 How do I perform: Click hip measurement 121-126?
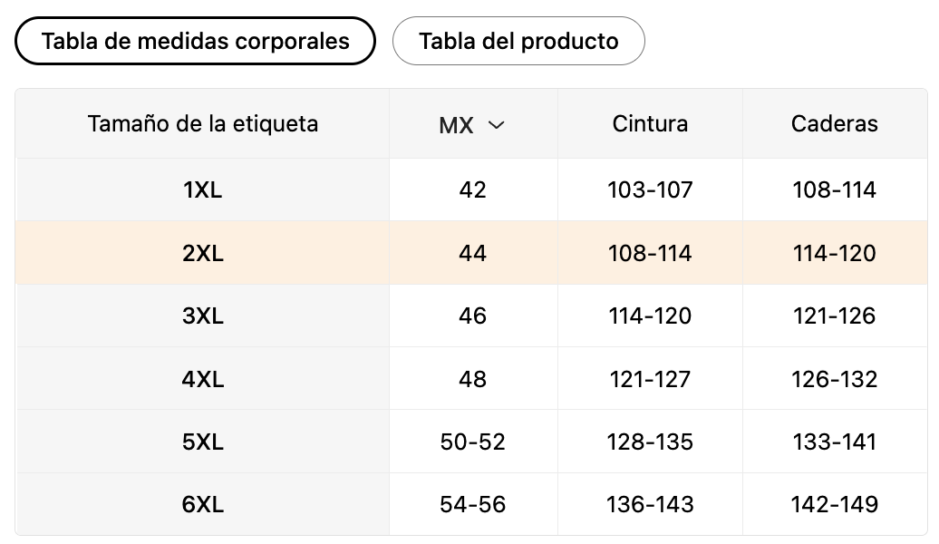[834, 316]
